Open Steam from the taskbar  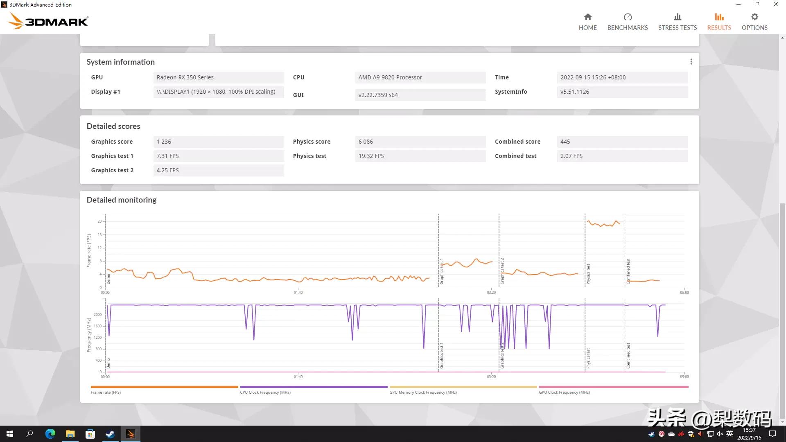tap(110, 434)
